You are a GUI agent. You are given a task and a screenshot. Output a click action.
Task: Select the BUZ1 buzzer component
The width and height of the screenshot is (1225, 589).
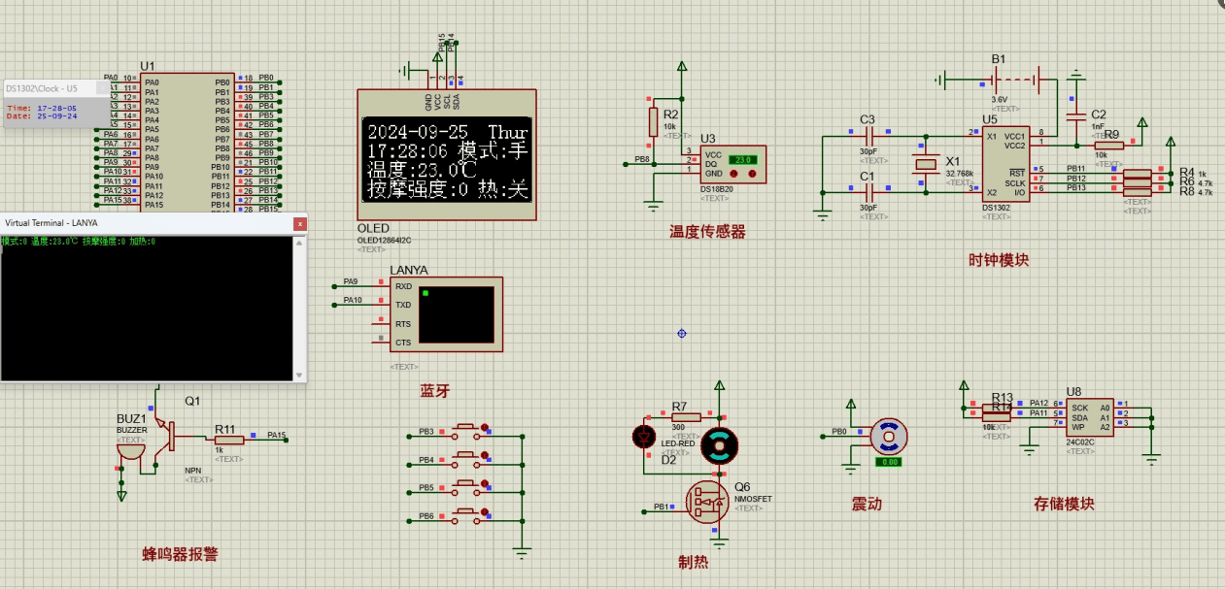133,448
